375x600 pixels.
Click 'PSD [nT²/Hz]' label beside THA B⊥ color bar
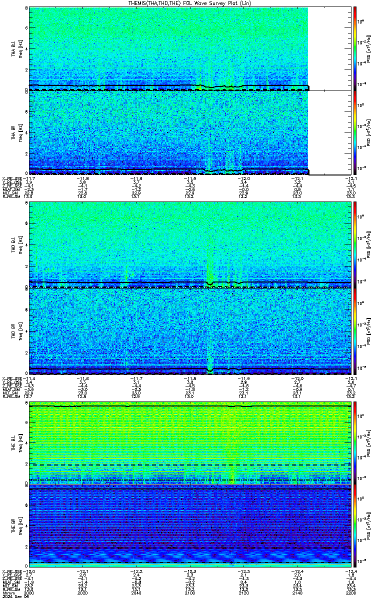tap(367, 48)
